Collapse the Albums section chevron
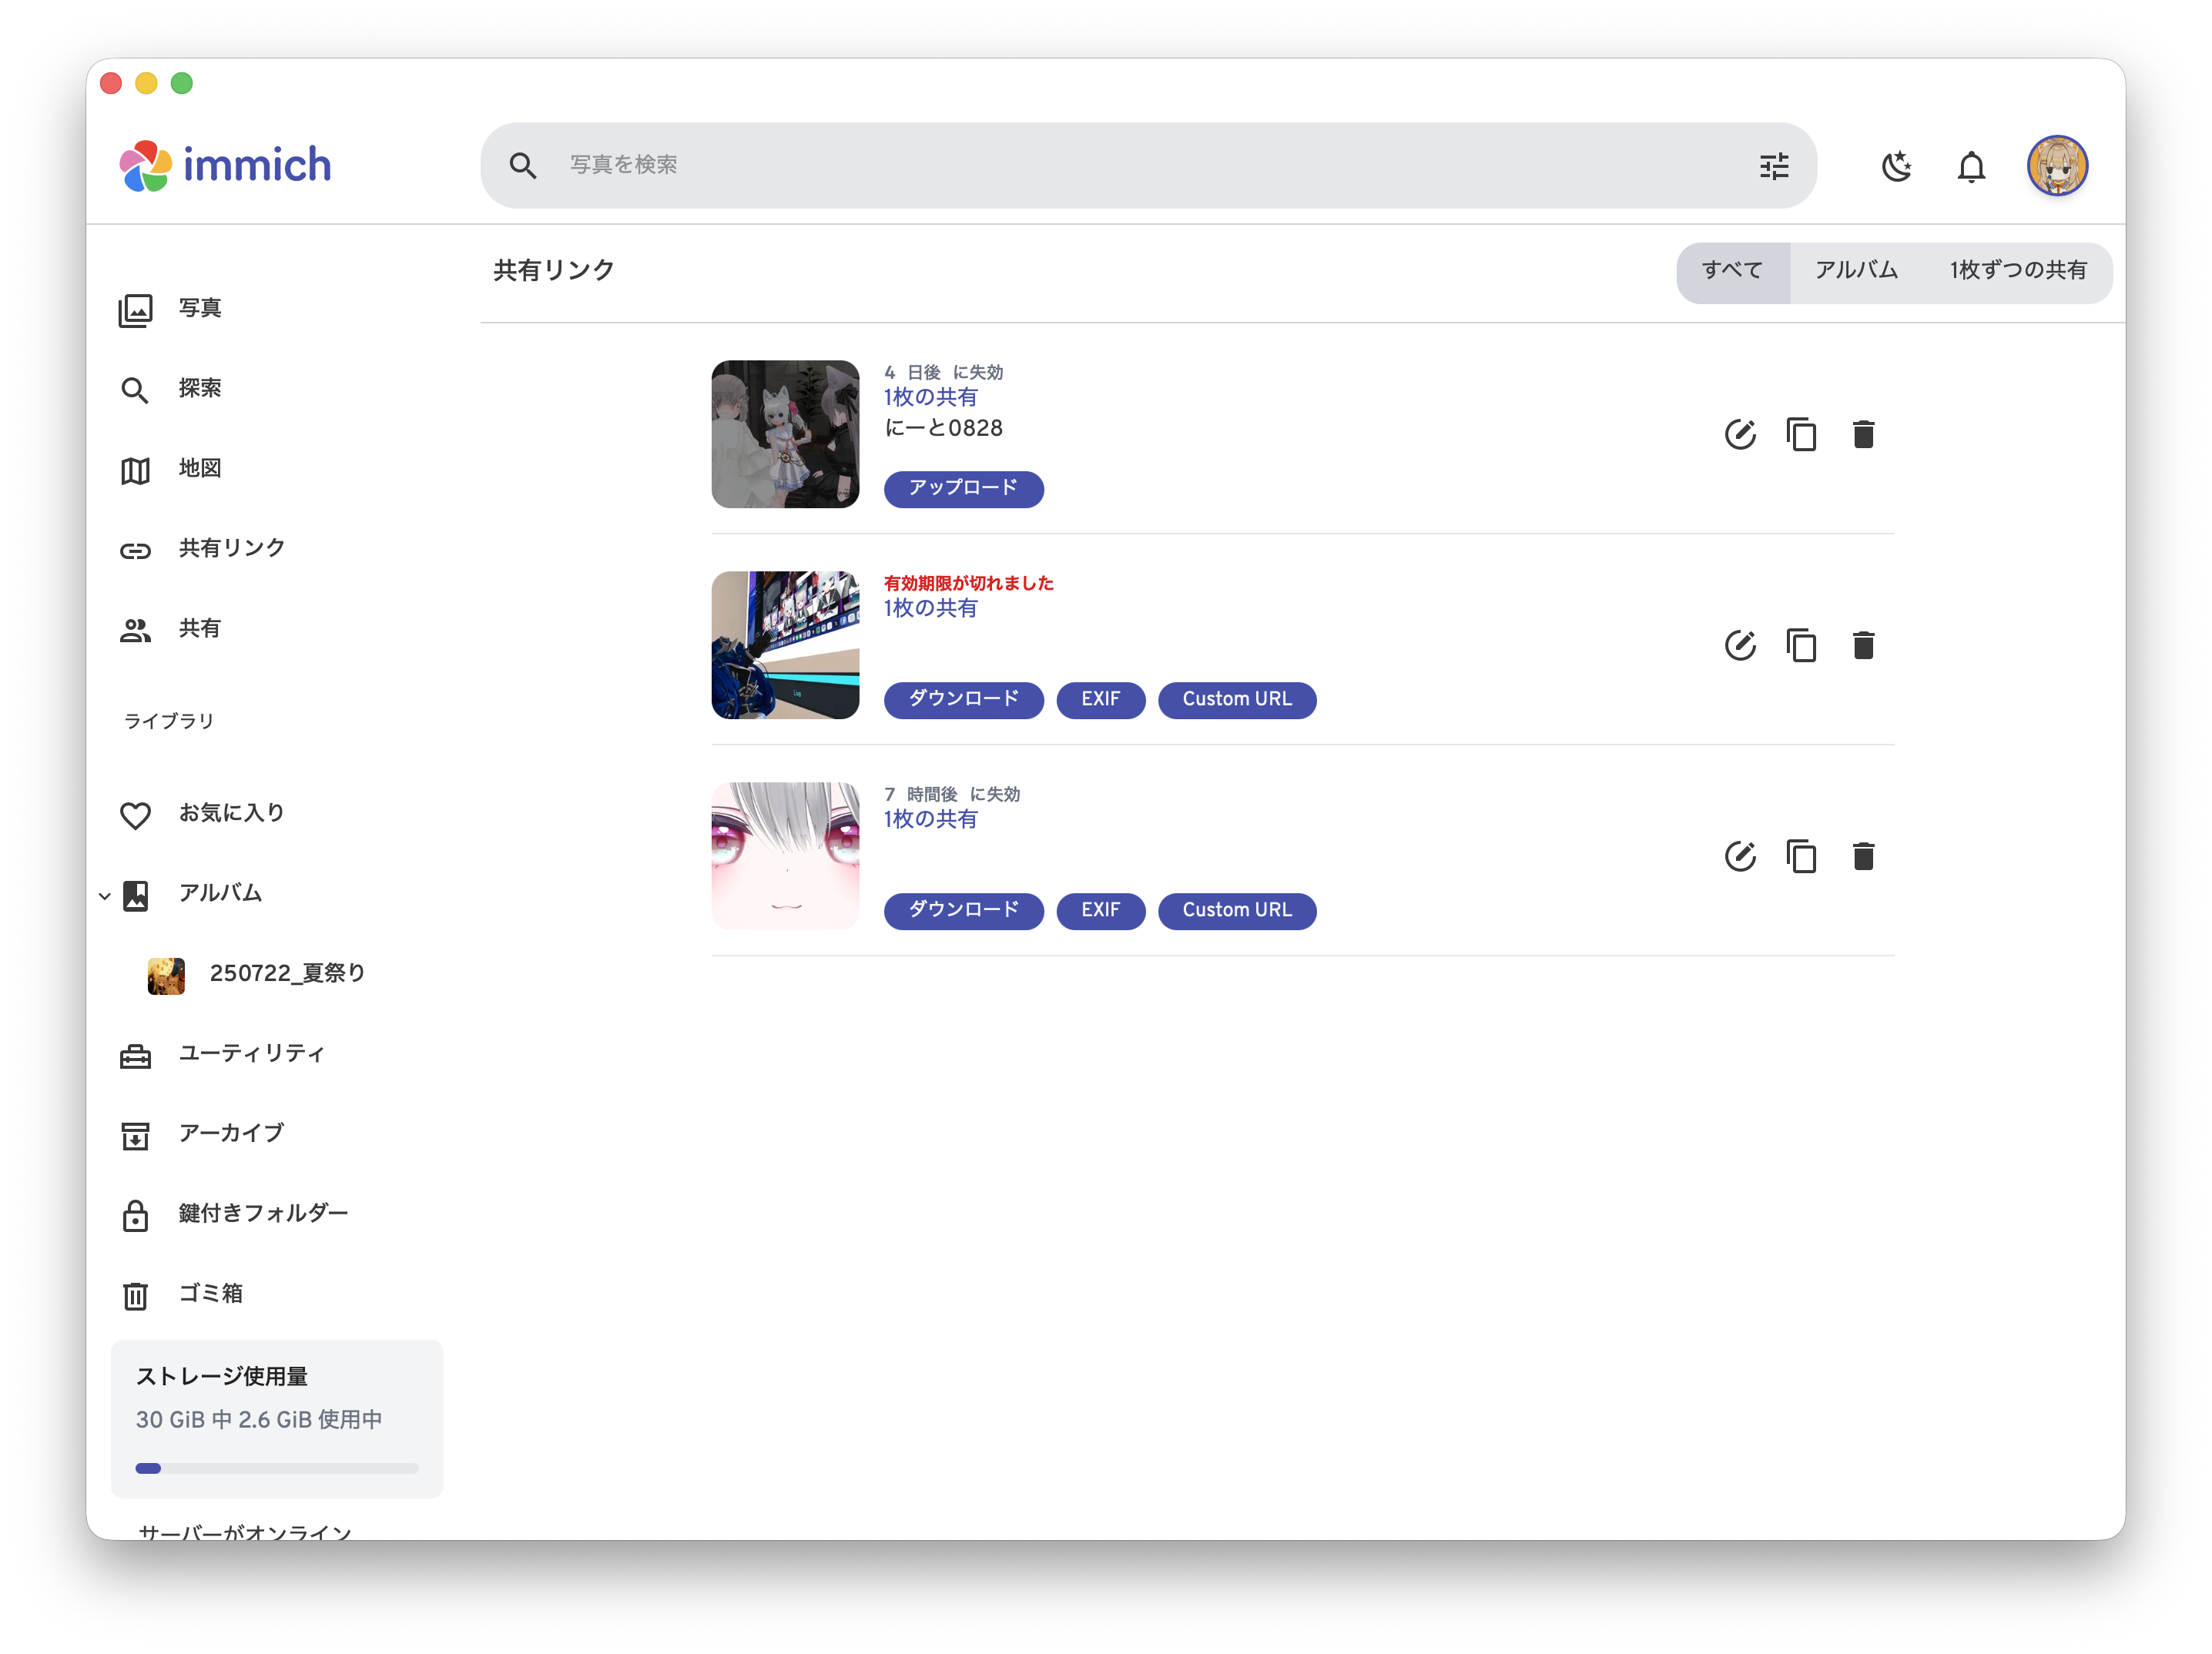The height and width of the screenshot is (1654, 2212). [104, 895]
